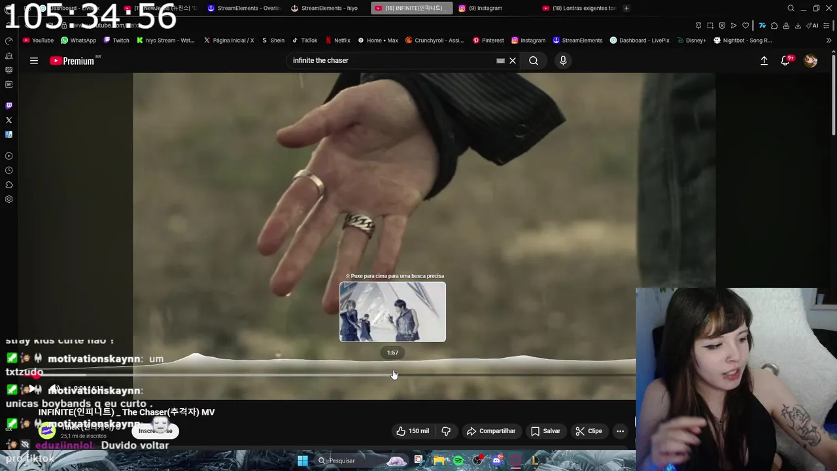This screenshot has height=471, width=837.
Task: Share the video via Compartilhar
Action: tap(491, 431)
